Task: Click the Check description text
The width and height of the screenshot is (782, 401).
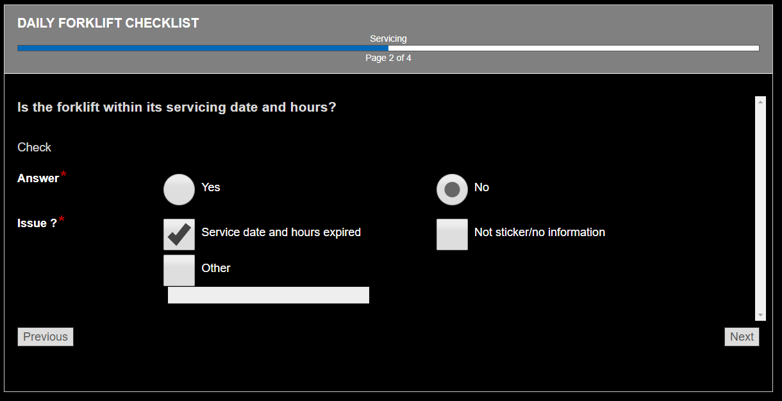Action: pos(35,148)
